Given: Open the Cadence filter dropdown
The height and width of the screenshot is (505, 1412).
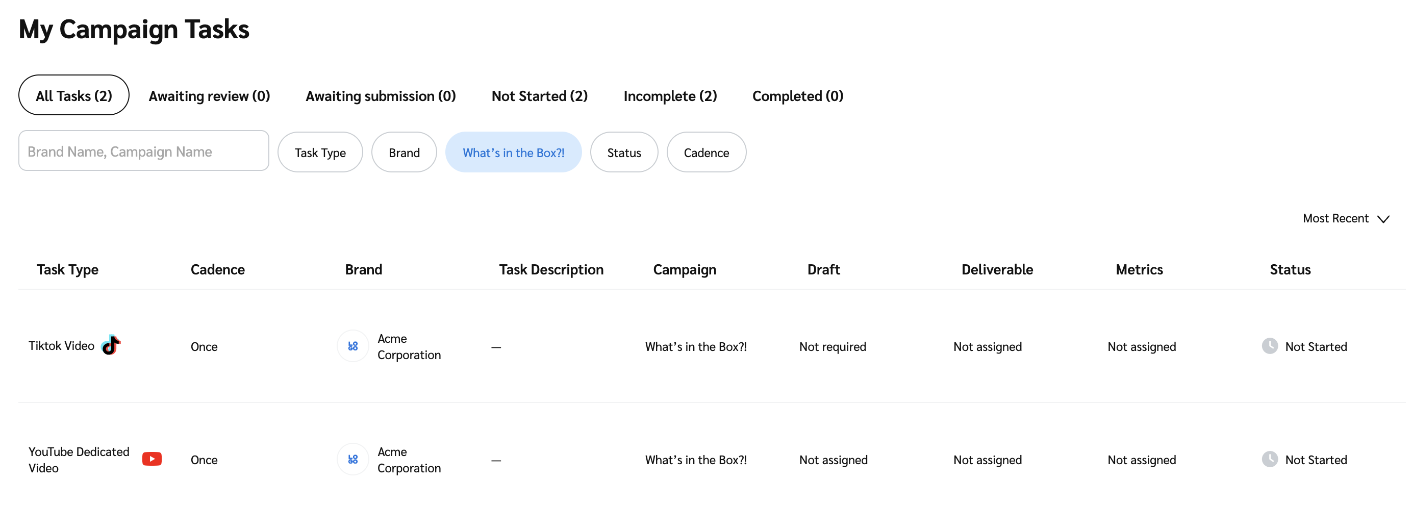Looking at the screenshot, I should pos(706,153).
